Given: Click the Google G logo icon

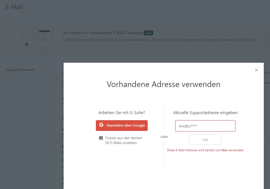Looking at the screenshot, I should click(x=101, y=125).
